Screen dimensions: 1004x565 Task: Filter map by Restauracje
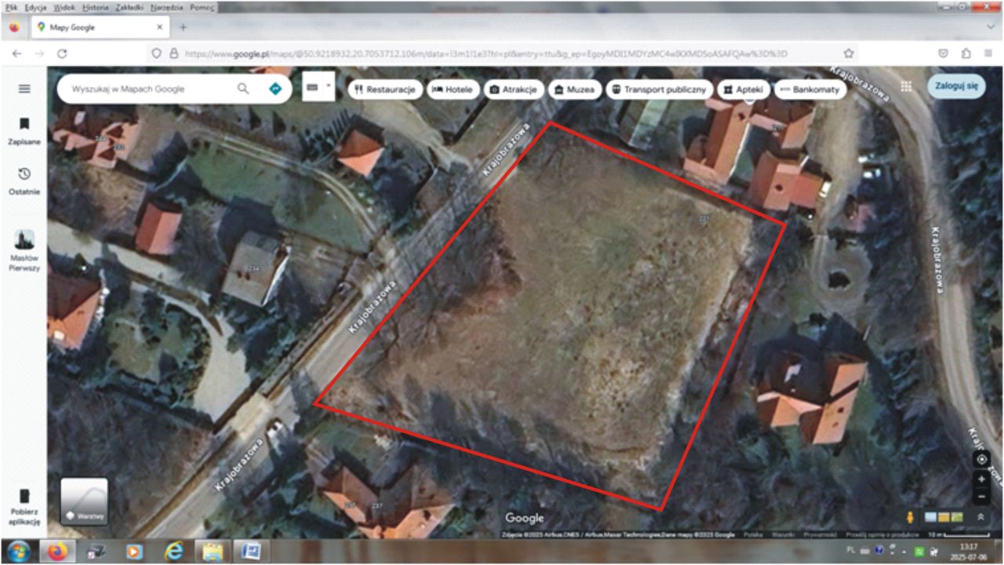point(385,89)
